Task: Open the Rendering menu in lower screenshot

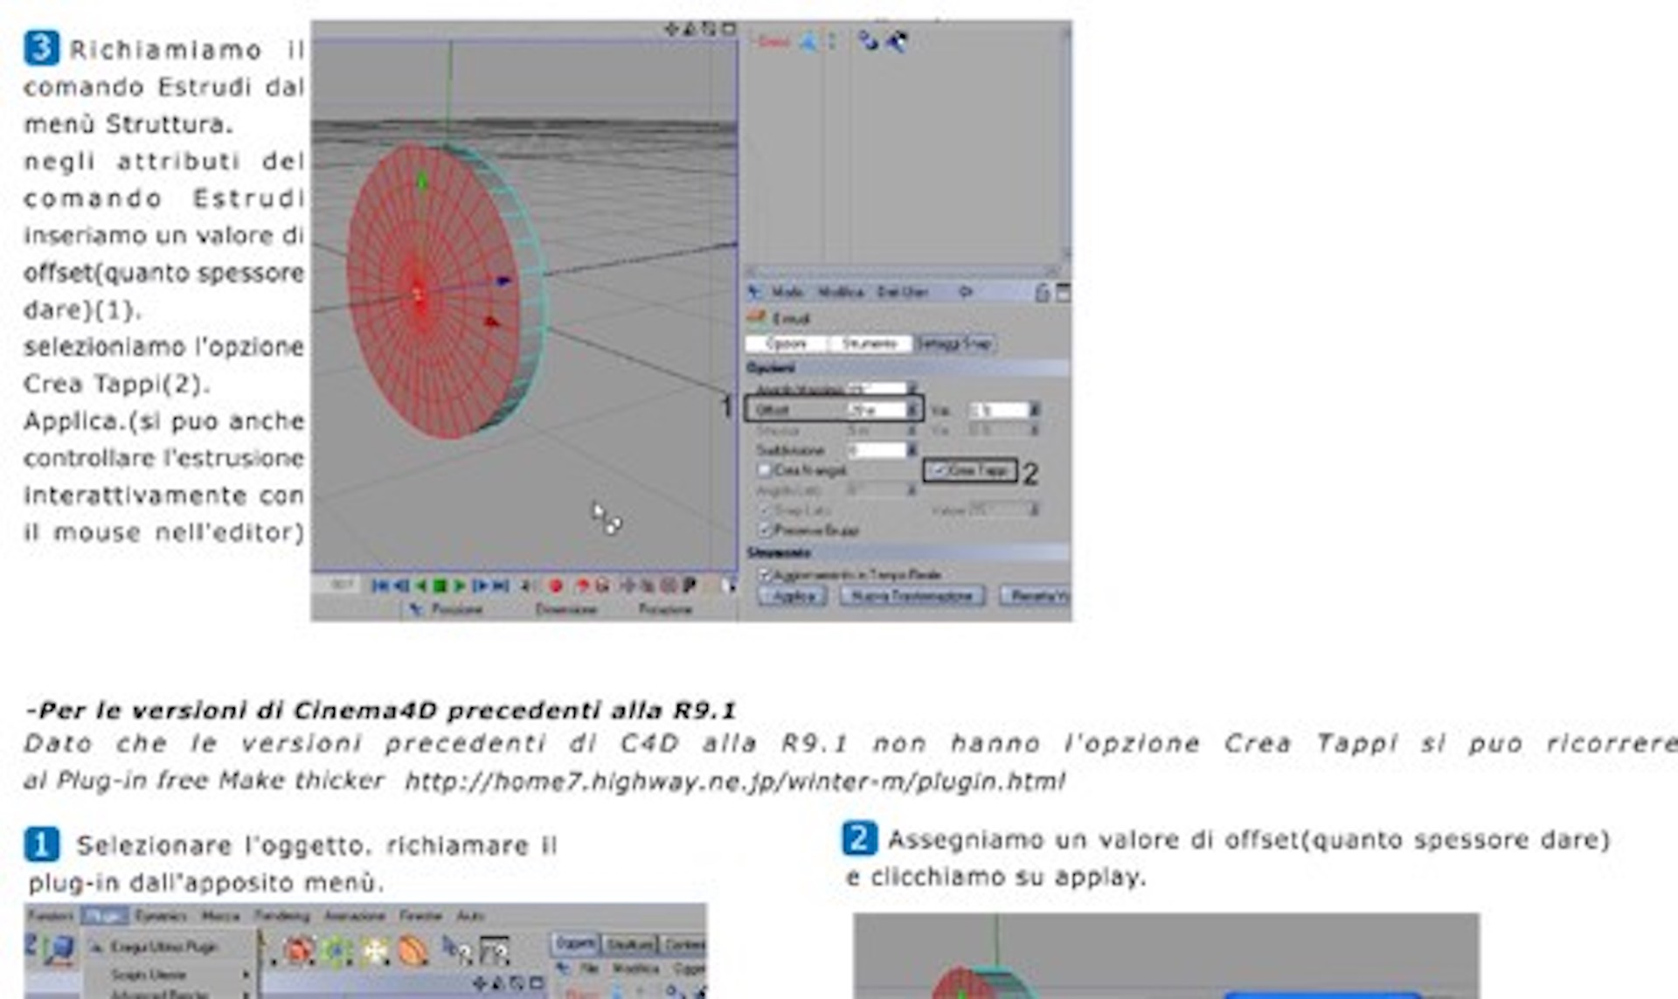Action: pyautogui.click(x=281, y=915)
